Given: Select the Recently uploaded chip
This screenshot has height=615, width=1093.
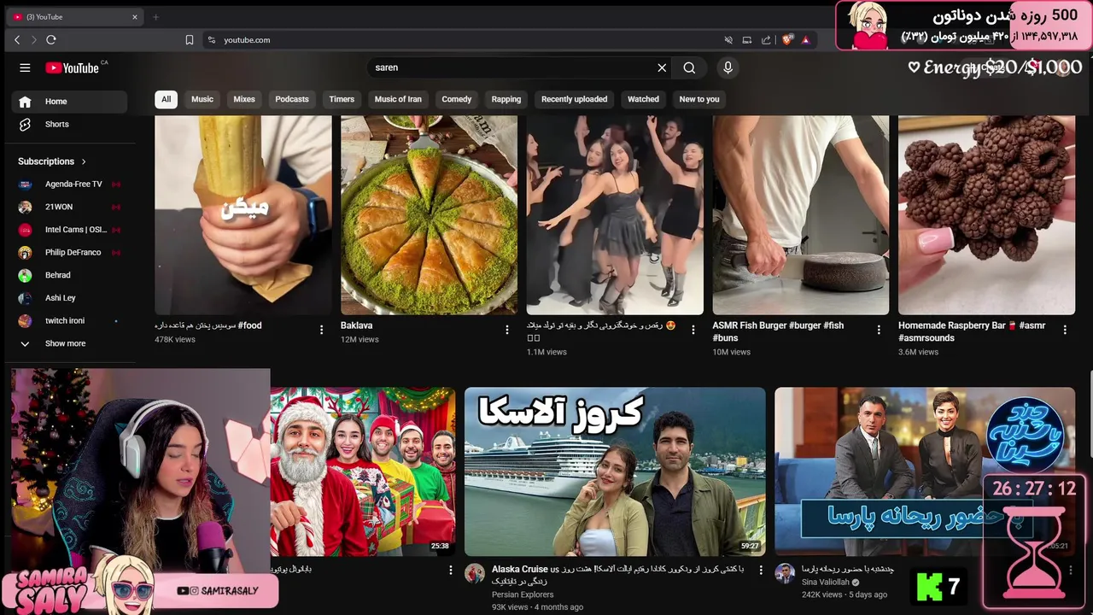Looking at the screenshot, I should (x=575, y=99).
